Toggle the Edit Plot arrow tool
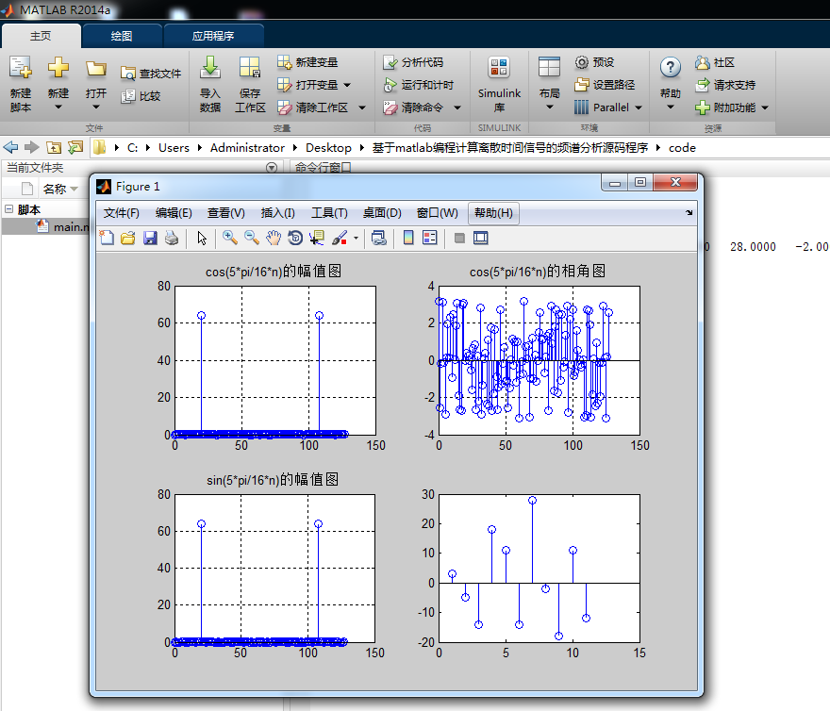The height and width of the screenshot is (711, 830). click(202, 239)
